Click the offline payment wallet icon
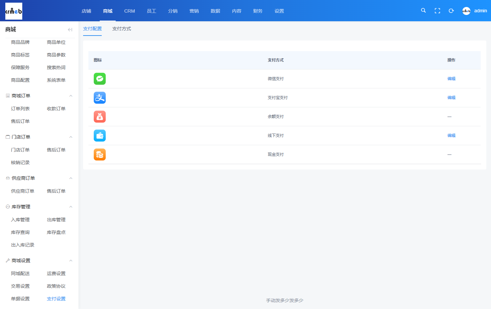Screen dimensions: 491x309 (x=100, y=136)
